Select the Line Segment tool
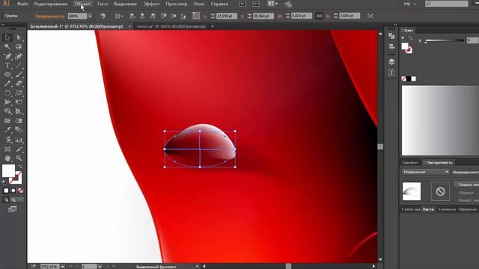This screenshot has height=269, width=479. tap(19, 65)
